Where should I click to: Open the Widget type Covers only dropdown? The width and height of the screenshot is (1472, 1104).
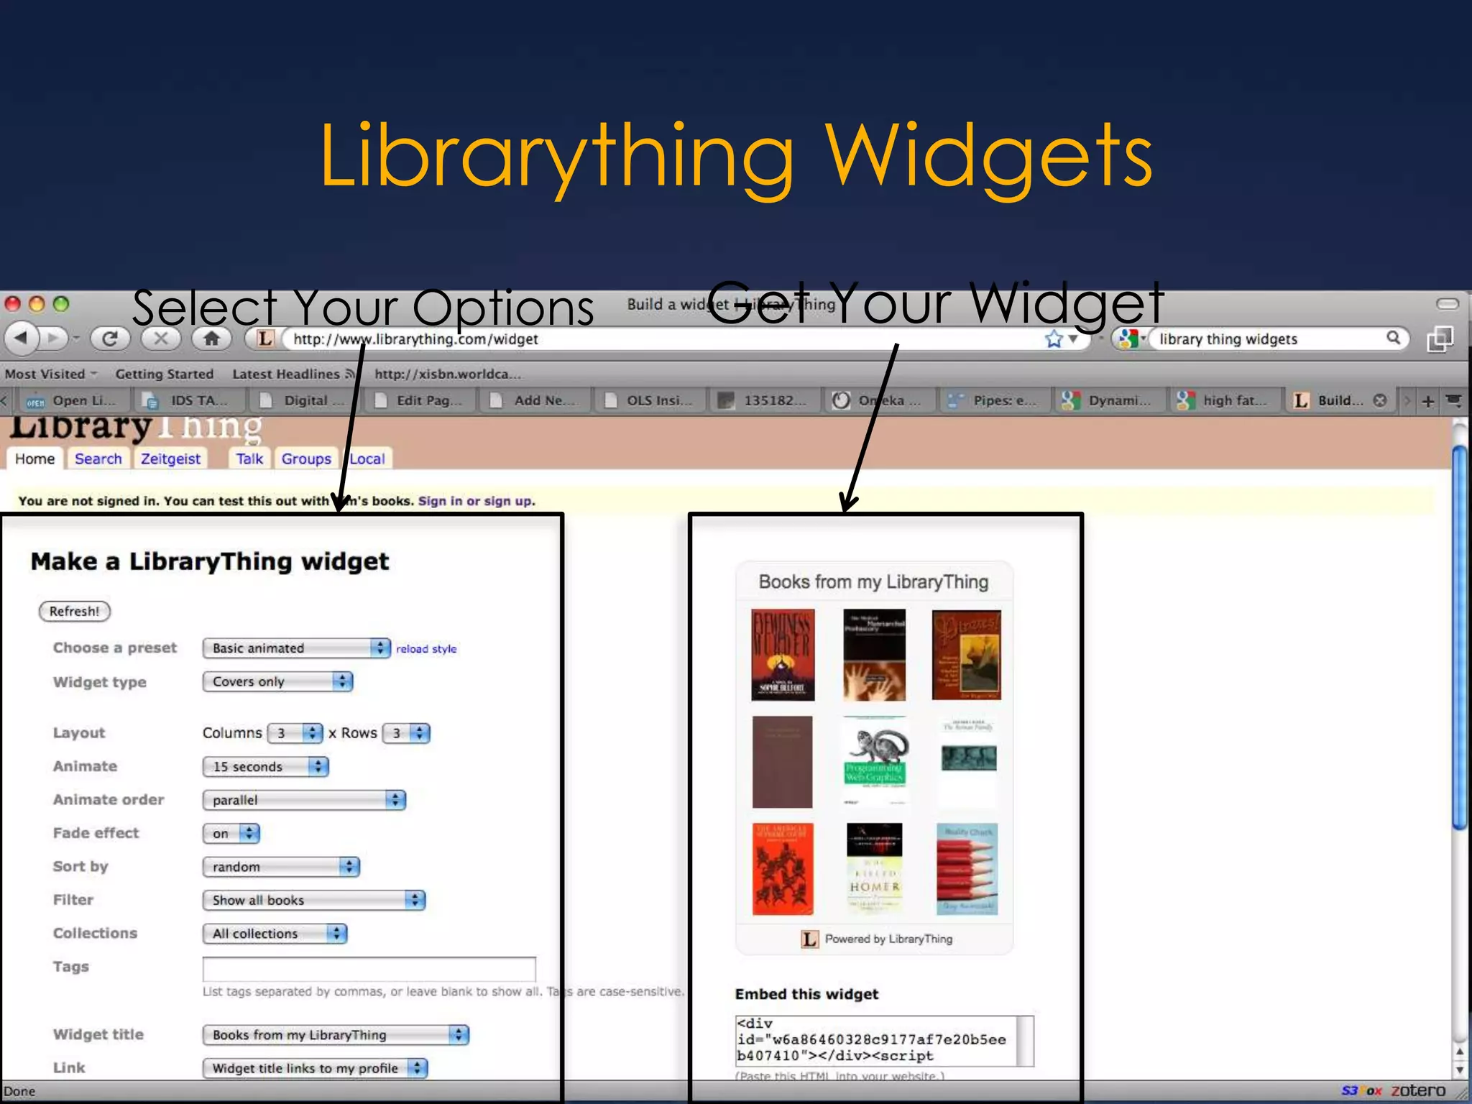[x=277, y=681]
